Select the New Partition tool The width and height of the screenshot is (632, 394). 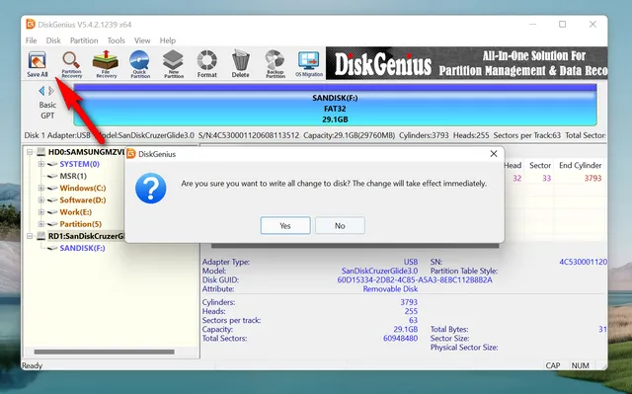(174, 64)
